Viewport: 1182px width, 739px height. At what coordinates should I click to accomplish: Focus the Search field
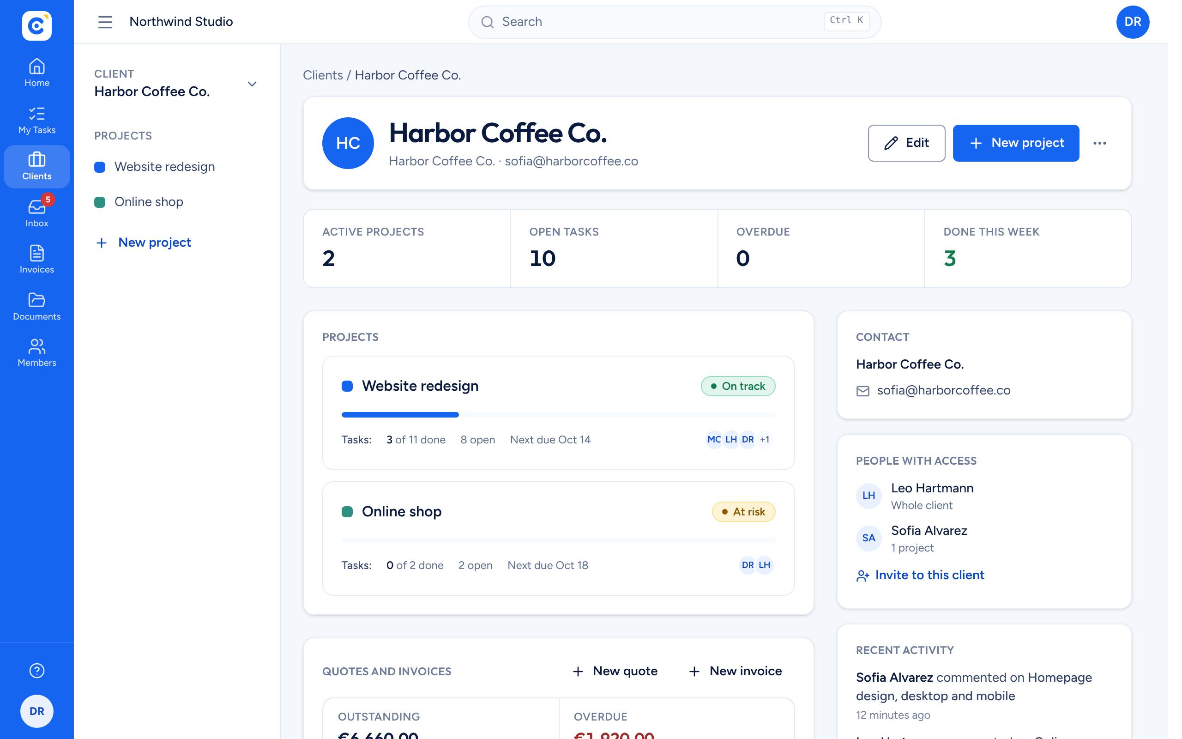(x=675, y=22)
